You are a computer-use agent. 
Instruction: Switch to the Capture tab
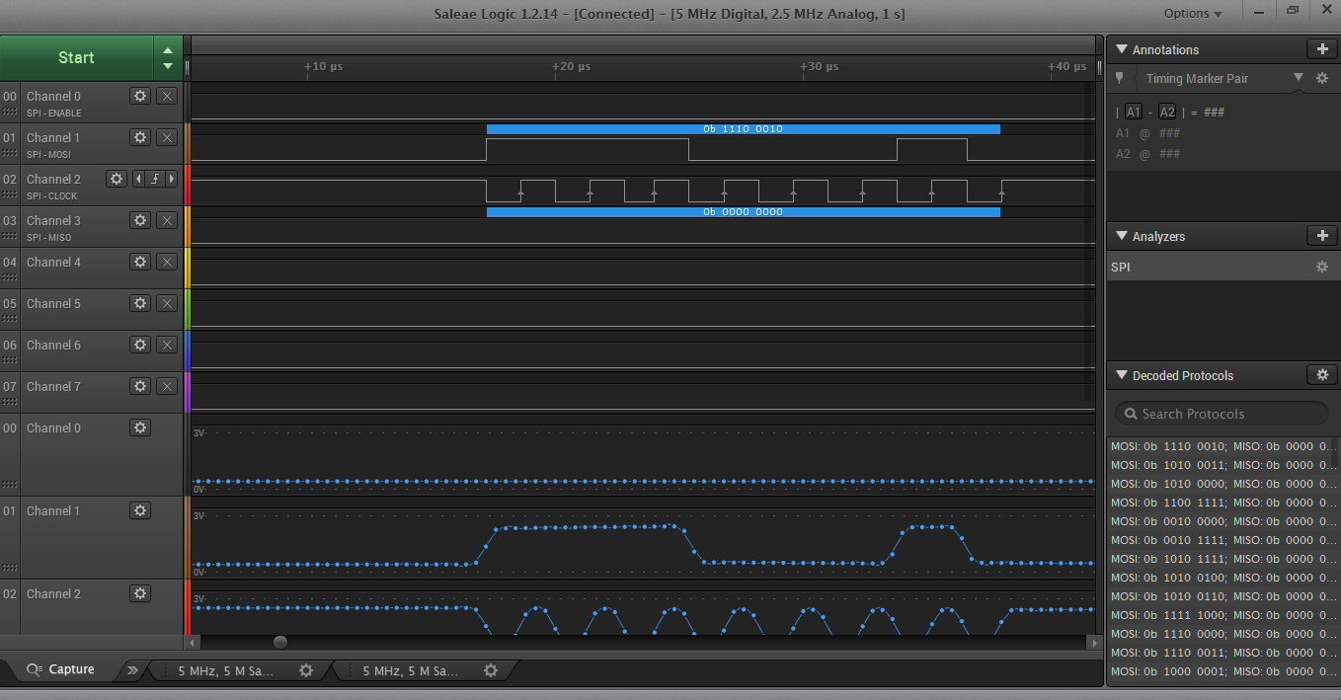pos(60,669)
